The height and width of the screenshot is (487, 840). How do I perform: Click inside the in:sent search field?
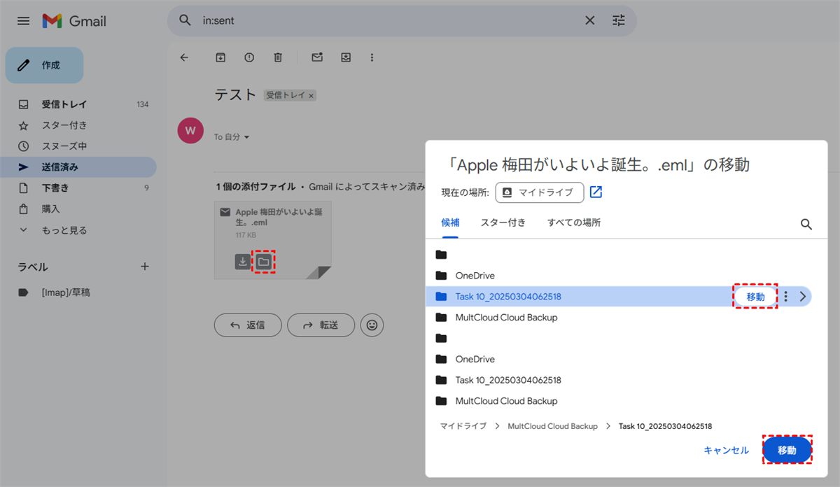(388, 21)
